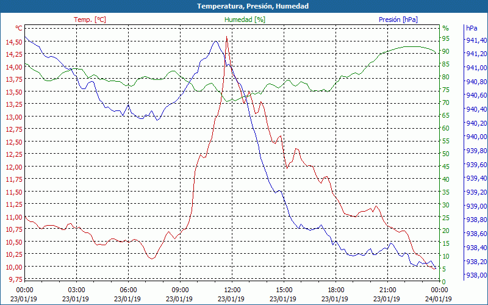This screenshot has height=305, width=488.
Task: Click the 941,00 pressure axis value
Action: [x=476, y=68]
